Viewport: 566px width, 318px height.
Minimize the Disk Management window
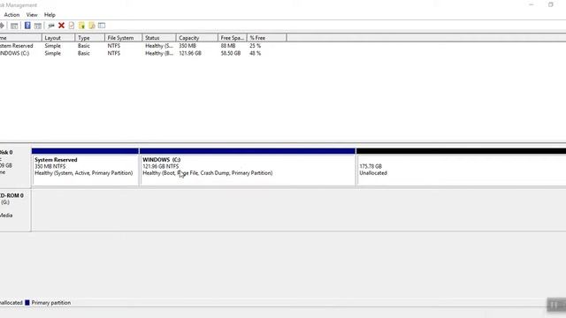pos(532,4)
